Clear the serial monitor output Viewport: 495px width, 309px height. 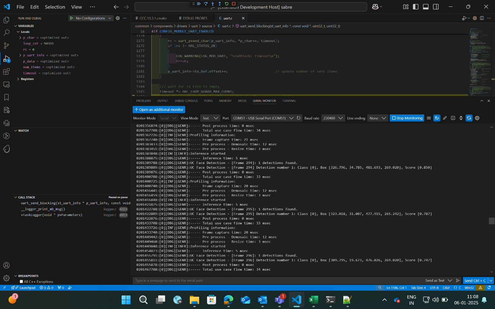tap(429, 118)
